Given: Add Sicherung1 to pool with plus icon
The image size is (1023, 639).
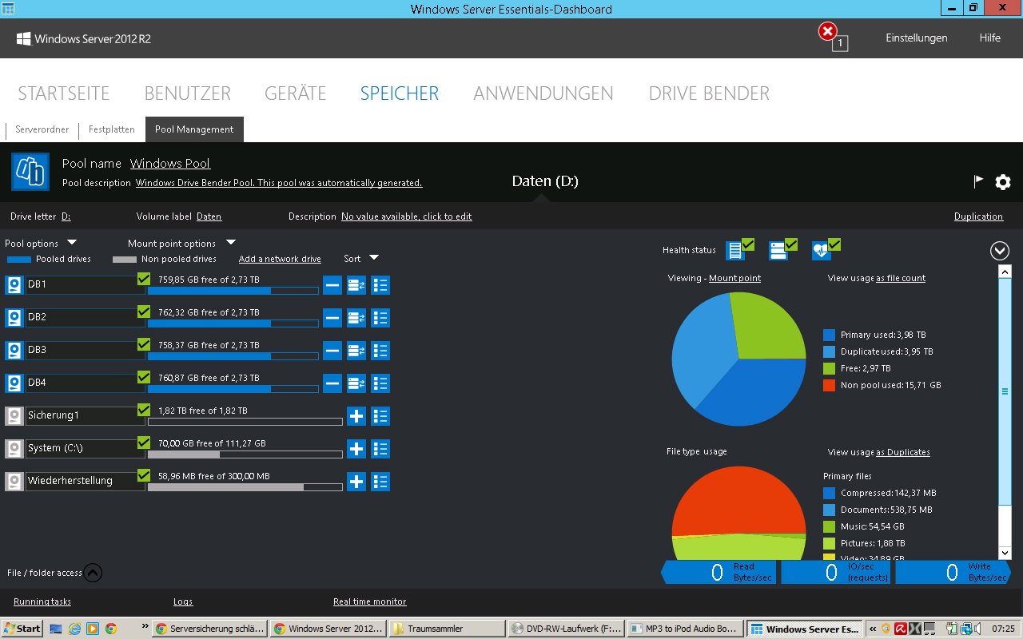Looking at the screenshot, I should click(356, 416).
